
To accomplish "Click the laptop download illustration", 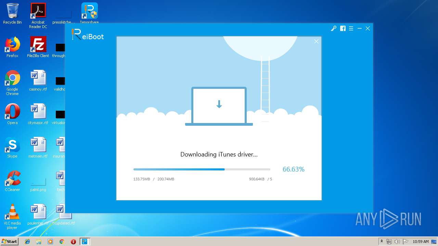I will 219,106.
